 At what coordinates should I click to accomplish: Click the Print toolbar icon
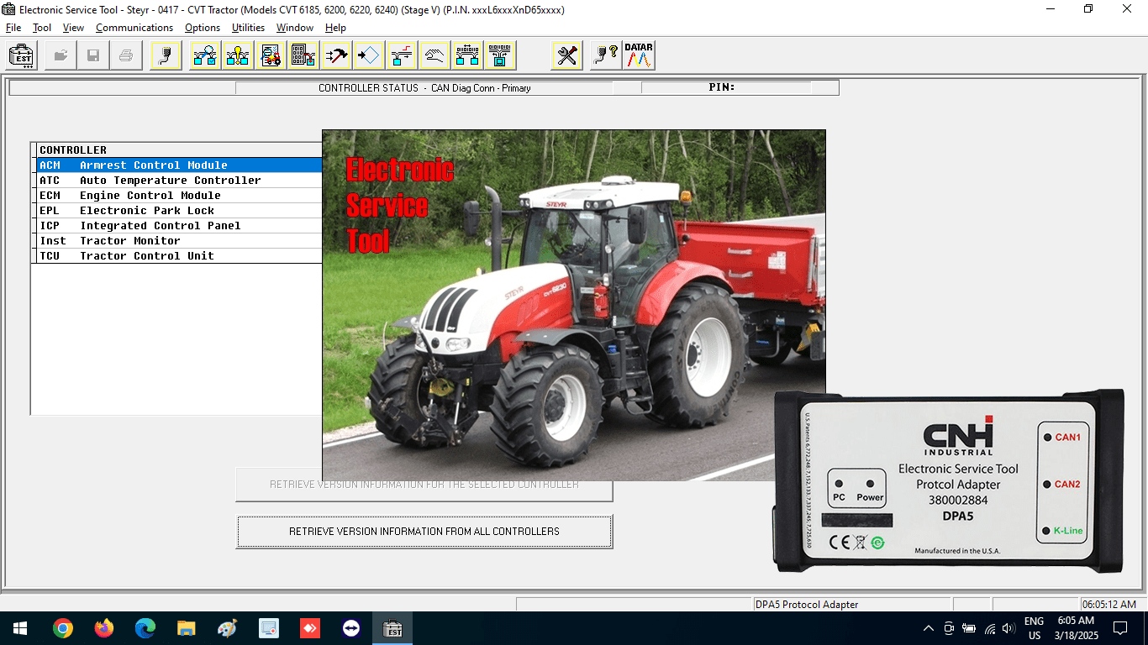pyautogui.click(x=125, y=56)
